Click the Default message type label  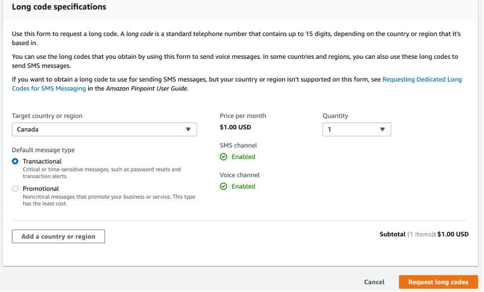(43, 150)
